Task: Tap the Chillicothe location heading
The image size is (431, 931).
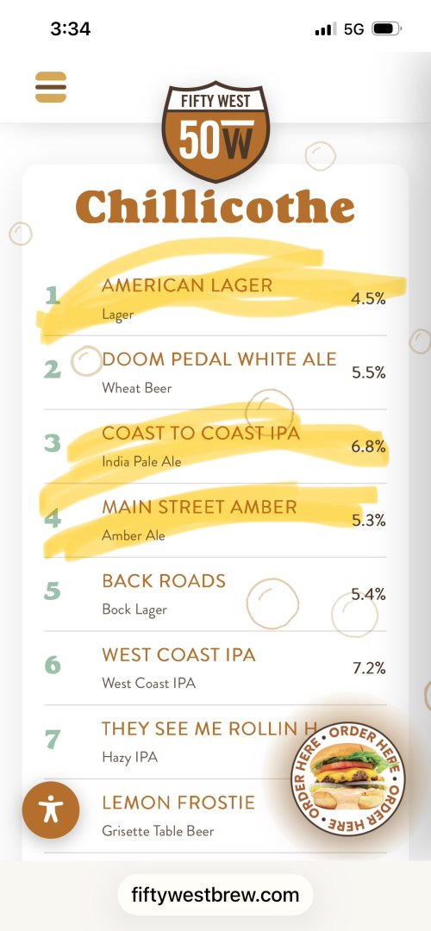Action: pos(215,207)
